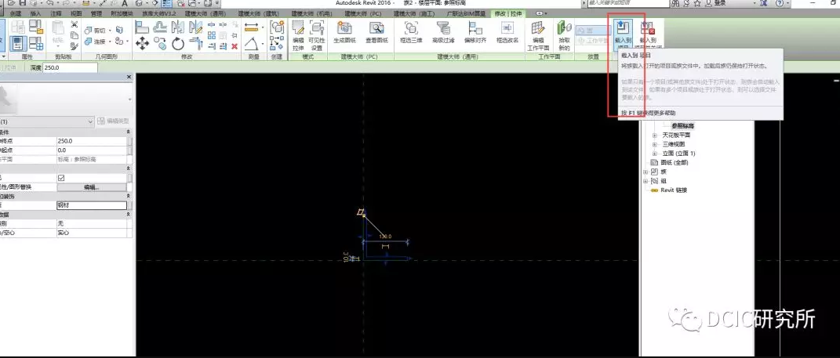Click 框选改名 box-select rename icon

[507, 32]
